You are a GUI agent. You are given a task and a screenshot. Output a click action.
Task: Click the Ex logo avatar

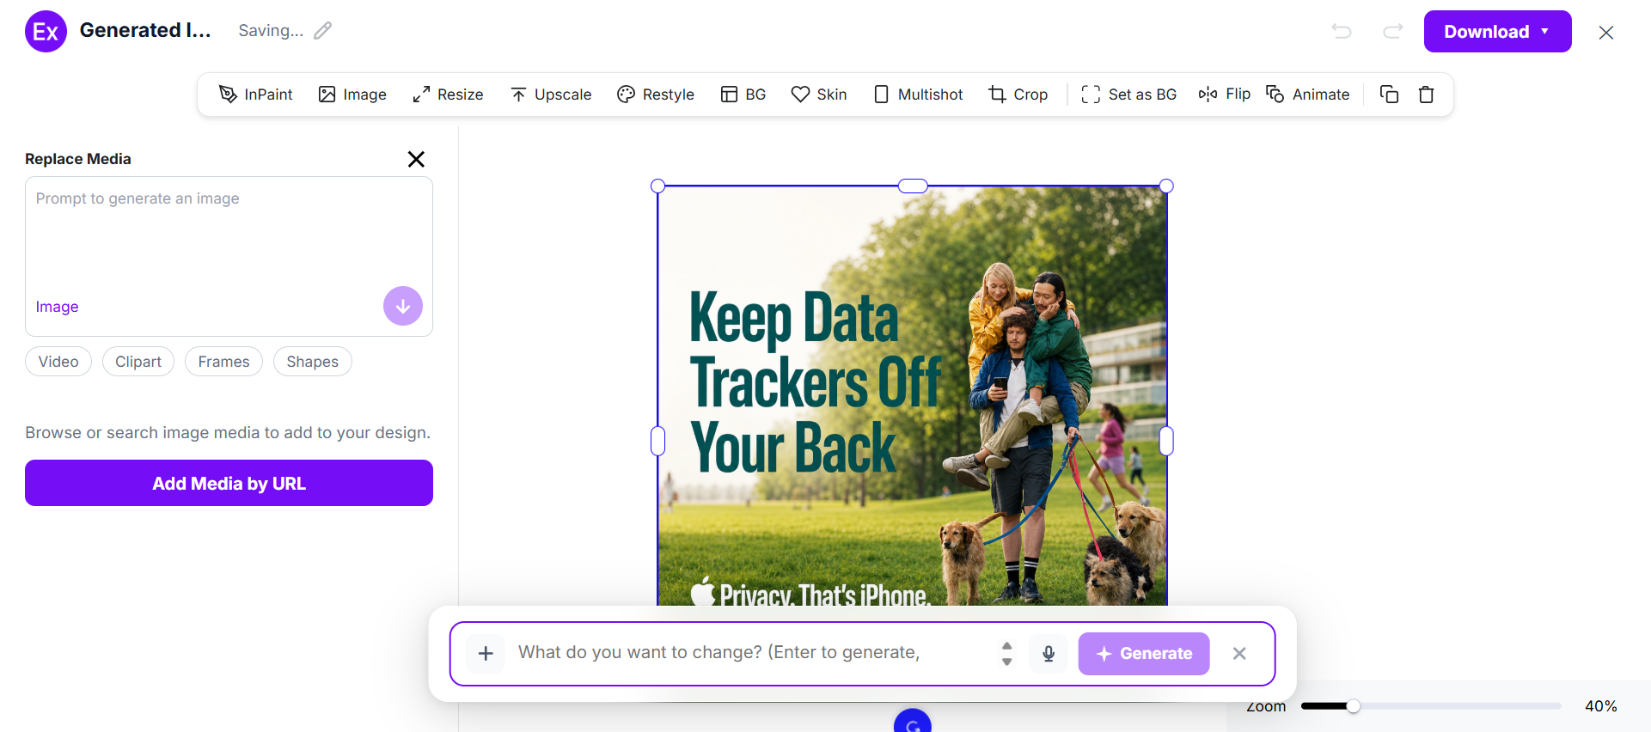point(46,32)
